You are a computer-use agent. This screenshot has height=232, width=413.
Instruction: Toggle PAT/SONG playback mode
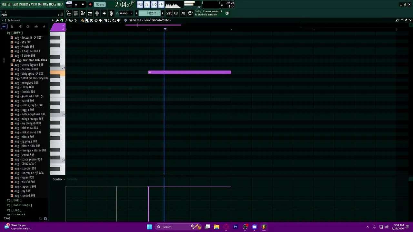pos(69,4)
